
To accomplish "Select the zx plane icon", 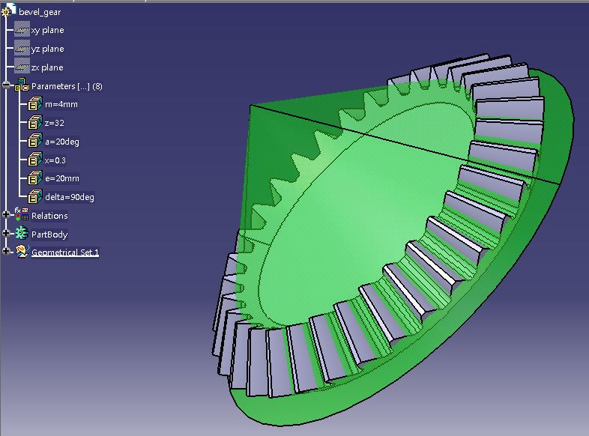I will (x=22, y=67).
